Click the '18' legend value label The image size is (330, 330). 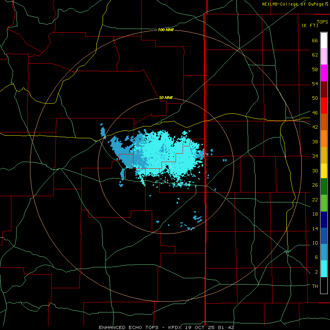[315, 214]
